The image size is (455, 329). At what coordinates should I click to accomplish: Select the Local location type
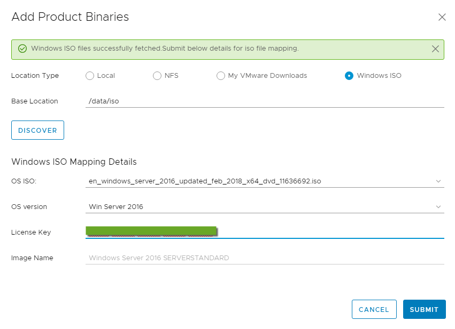coord(90,76)
